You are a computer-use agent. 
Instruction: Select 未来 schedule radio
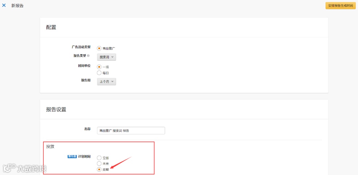[x=99, y=164]
